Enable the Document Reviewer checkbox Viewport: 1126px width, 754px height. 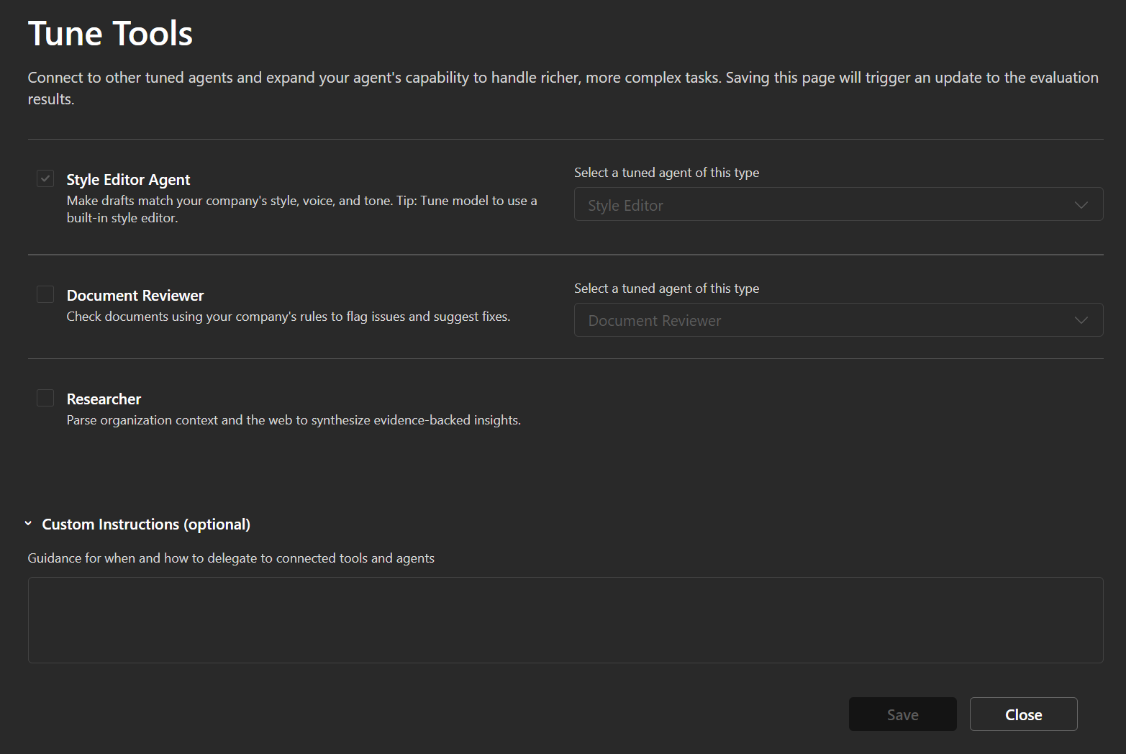[x=45, y=294]
